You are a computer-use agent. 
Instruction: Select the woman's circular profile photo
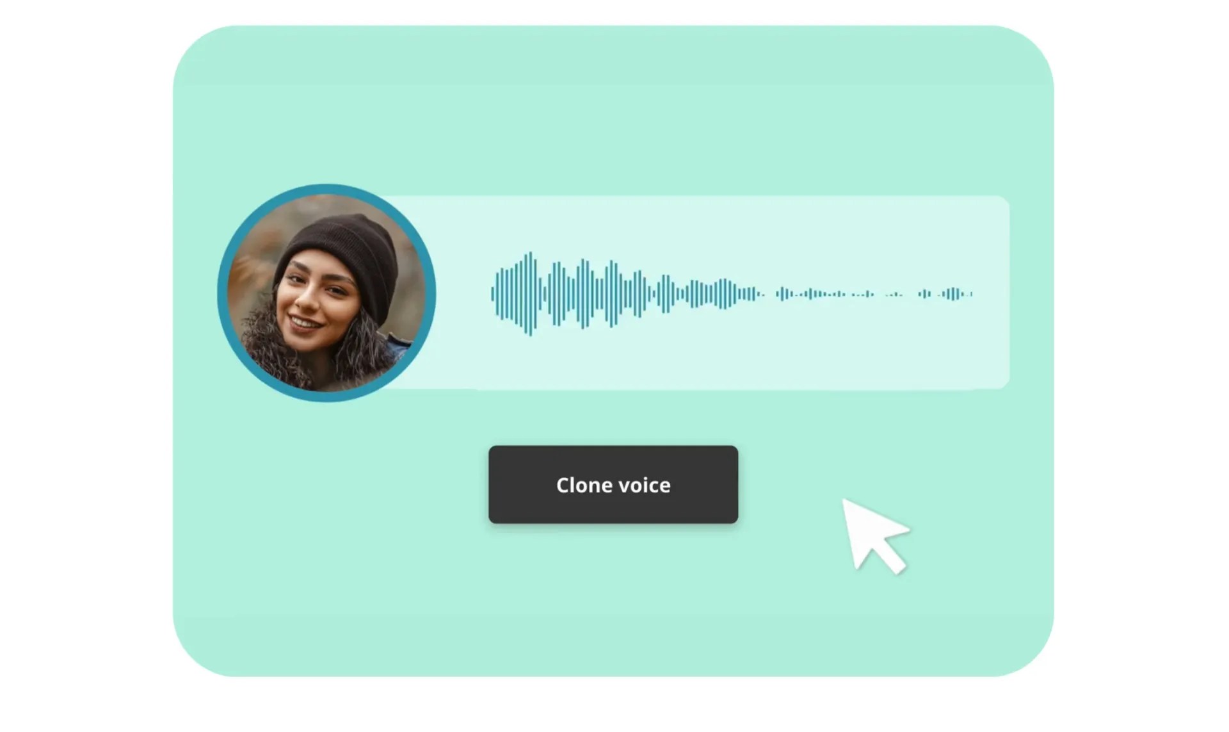click(326, 293)
